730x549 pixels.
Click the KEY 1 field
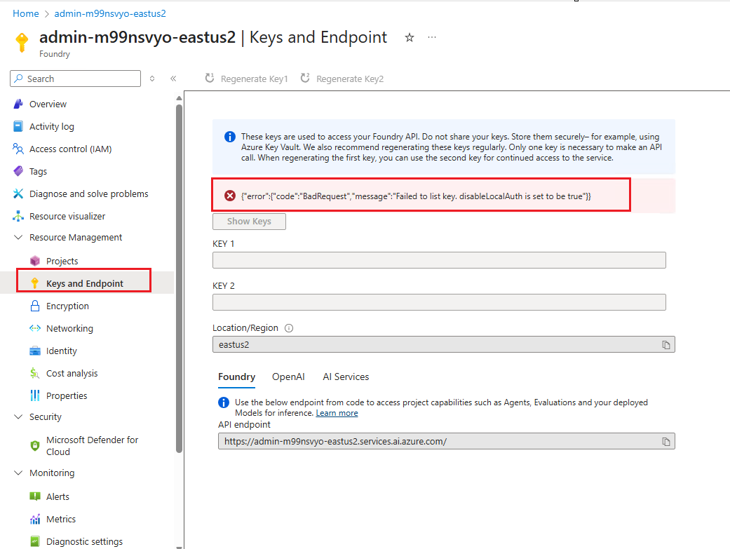(439, 260)
